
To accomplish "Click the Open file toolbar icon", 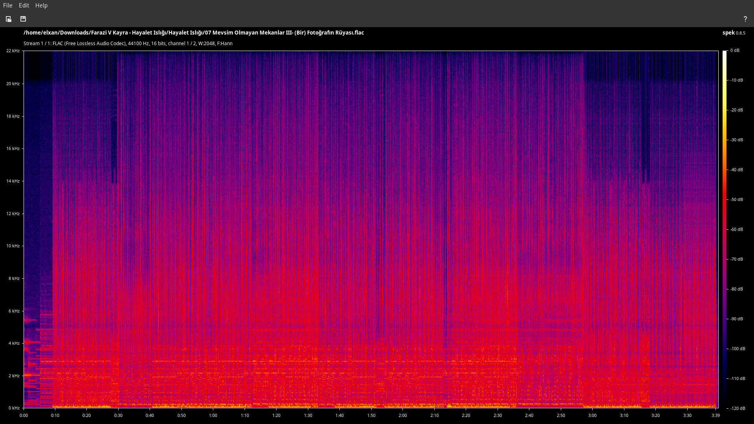I will pos(9,19).
